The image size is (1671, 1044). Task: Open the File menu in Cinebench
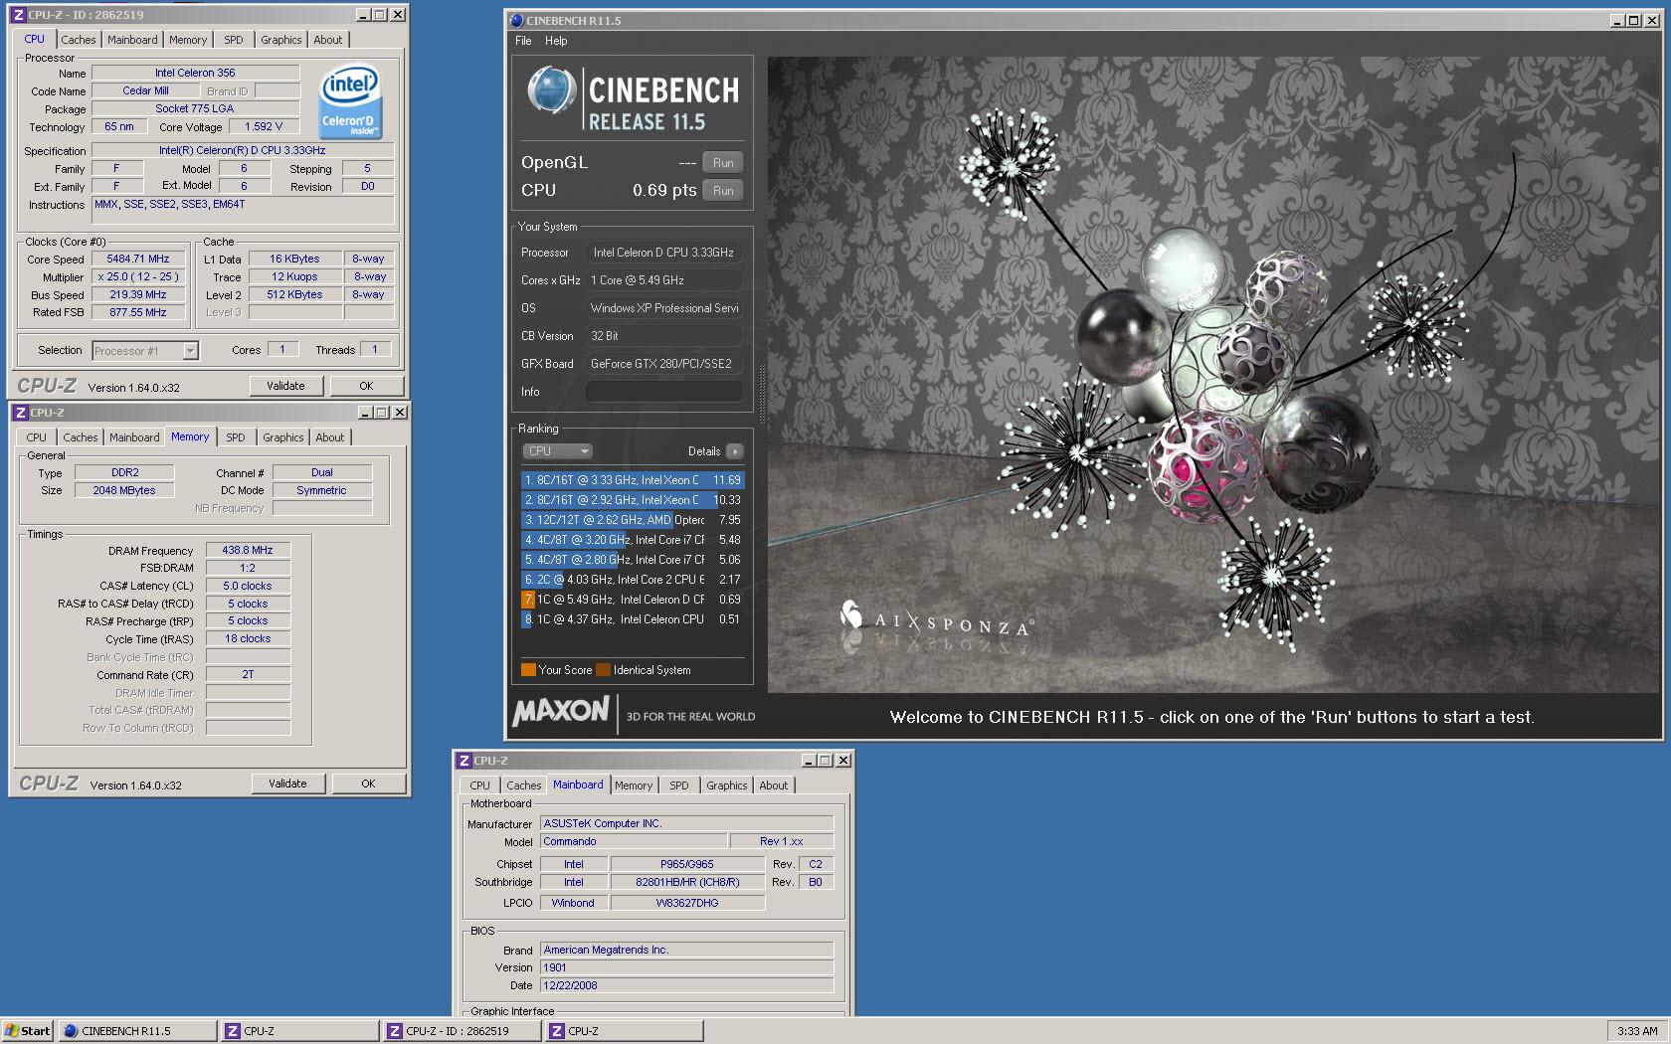tap(523, 41)
